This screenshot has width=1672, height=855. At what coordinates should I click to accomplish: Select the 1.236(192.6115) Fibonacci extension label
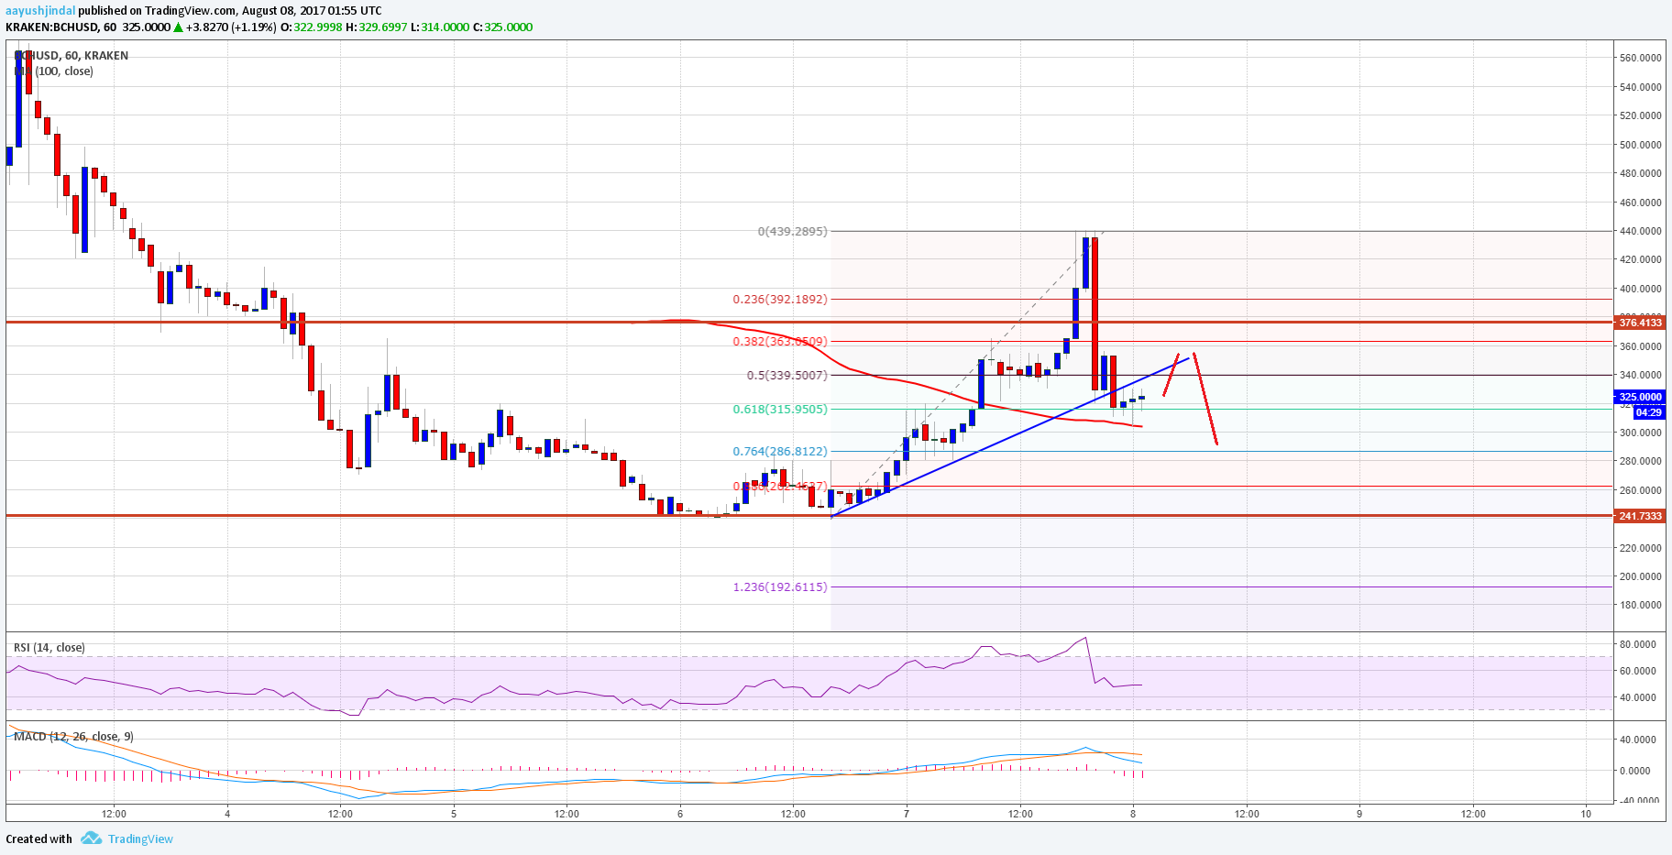point(780,586)
